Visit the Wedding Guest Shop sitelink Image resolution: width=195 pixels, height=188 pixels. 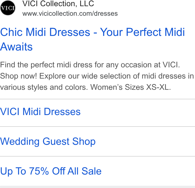[48, 141]
